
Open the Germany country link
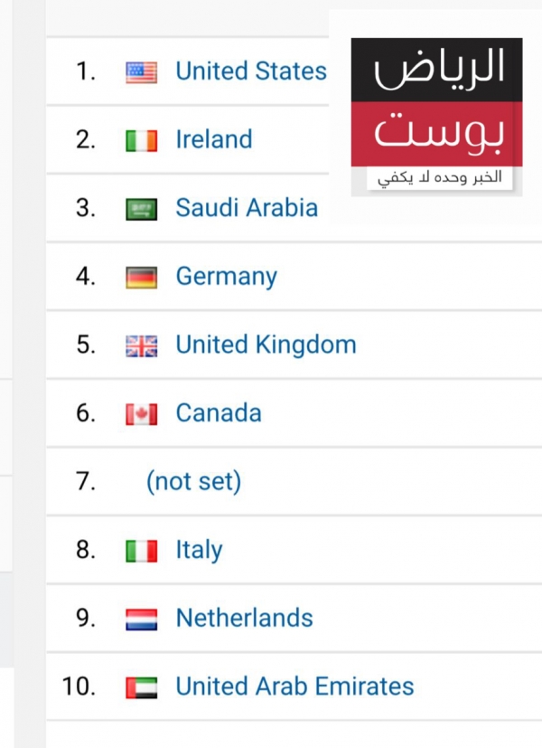tap(226, 277)
